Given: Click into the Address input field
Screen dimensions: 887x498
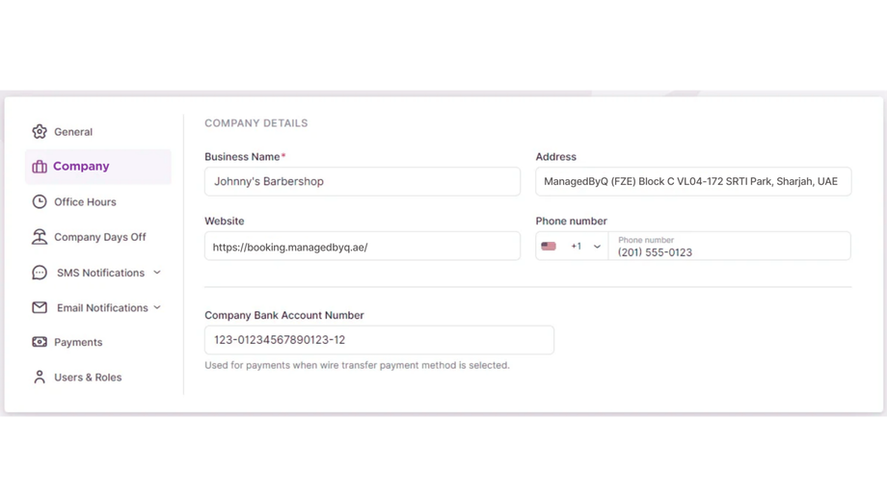Looking at the screenshot, I should tap(692, 182).
